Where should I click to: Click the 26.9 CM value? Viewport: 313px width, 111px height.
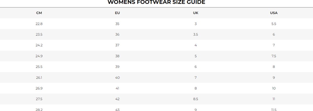(39, 88)
